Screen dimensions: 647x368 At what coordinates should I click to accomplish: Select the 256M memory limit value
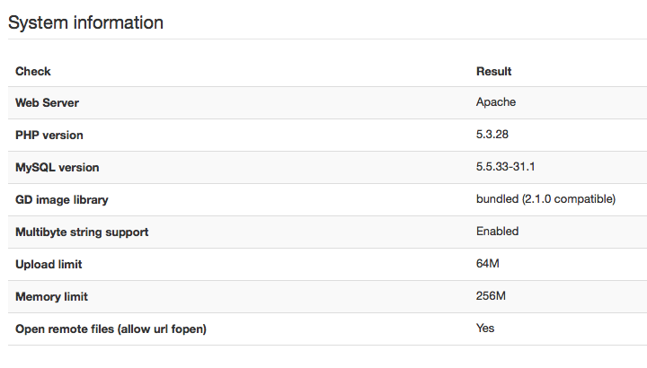pos(491,296)
